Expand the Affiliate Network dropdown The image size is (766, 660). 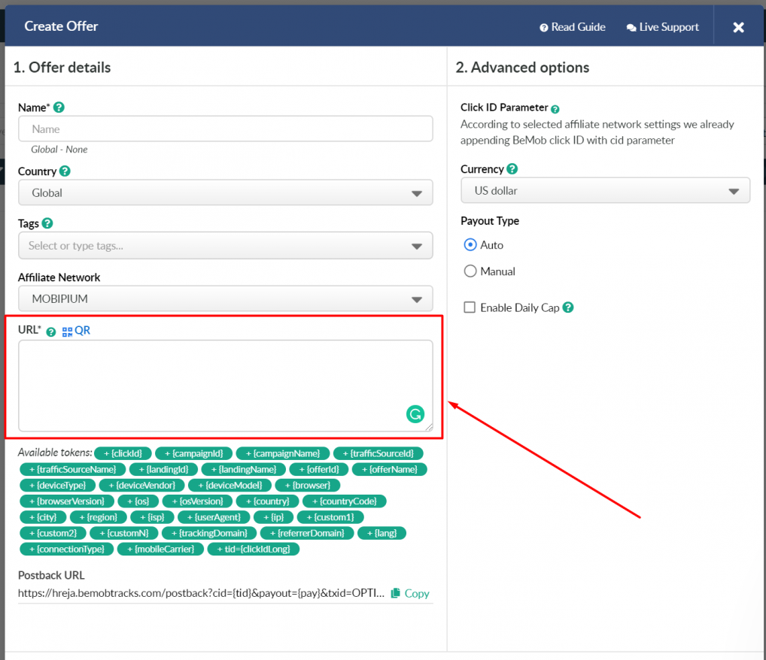point(225,299)
